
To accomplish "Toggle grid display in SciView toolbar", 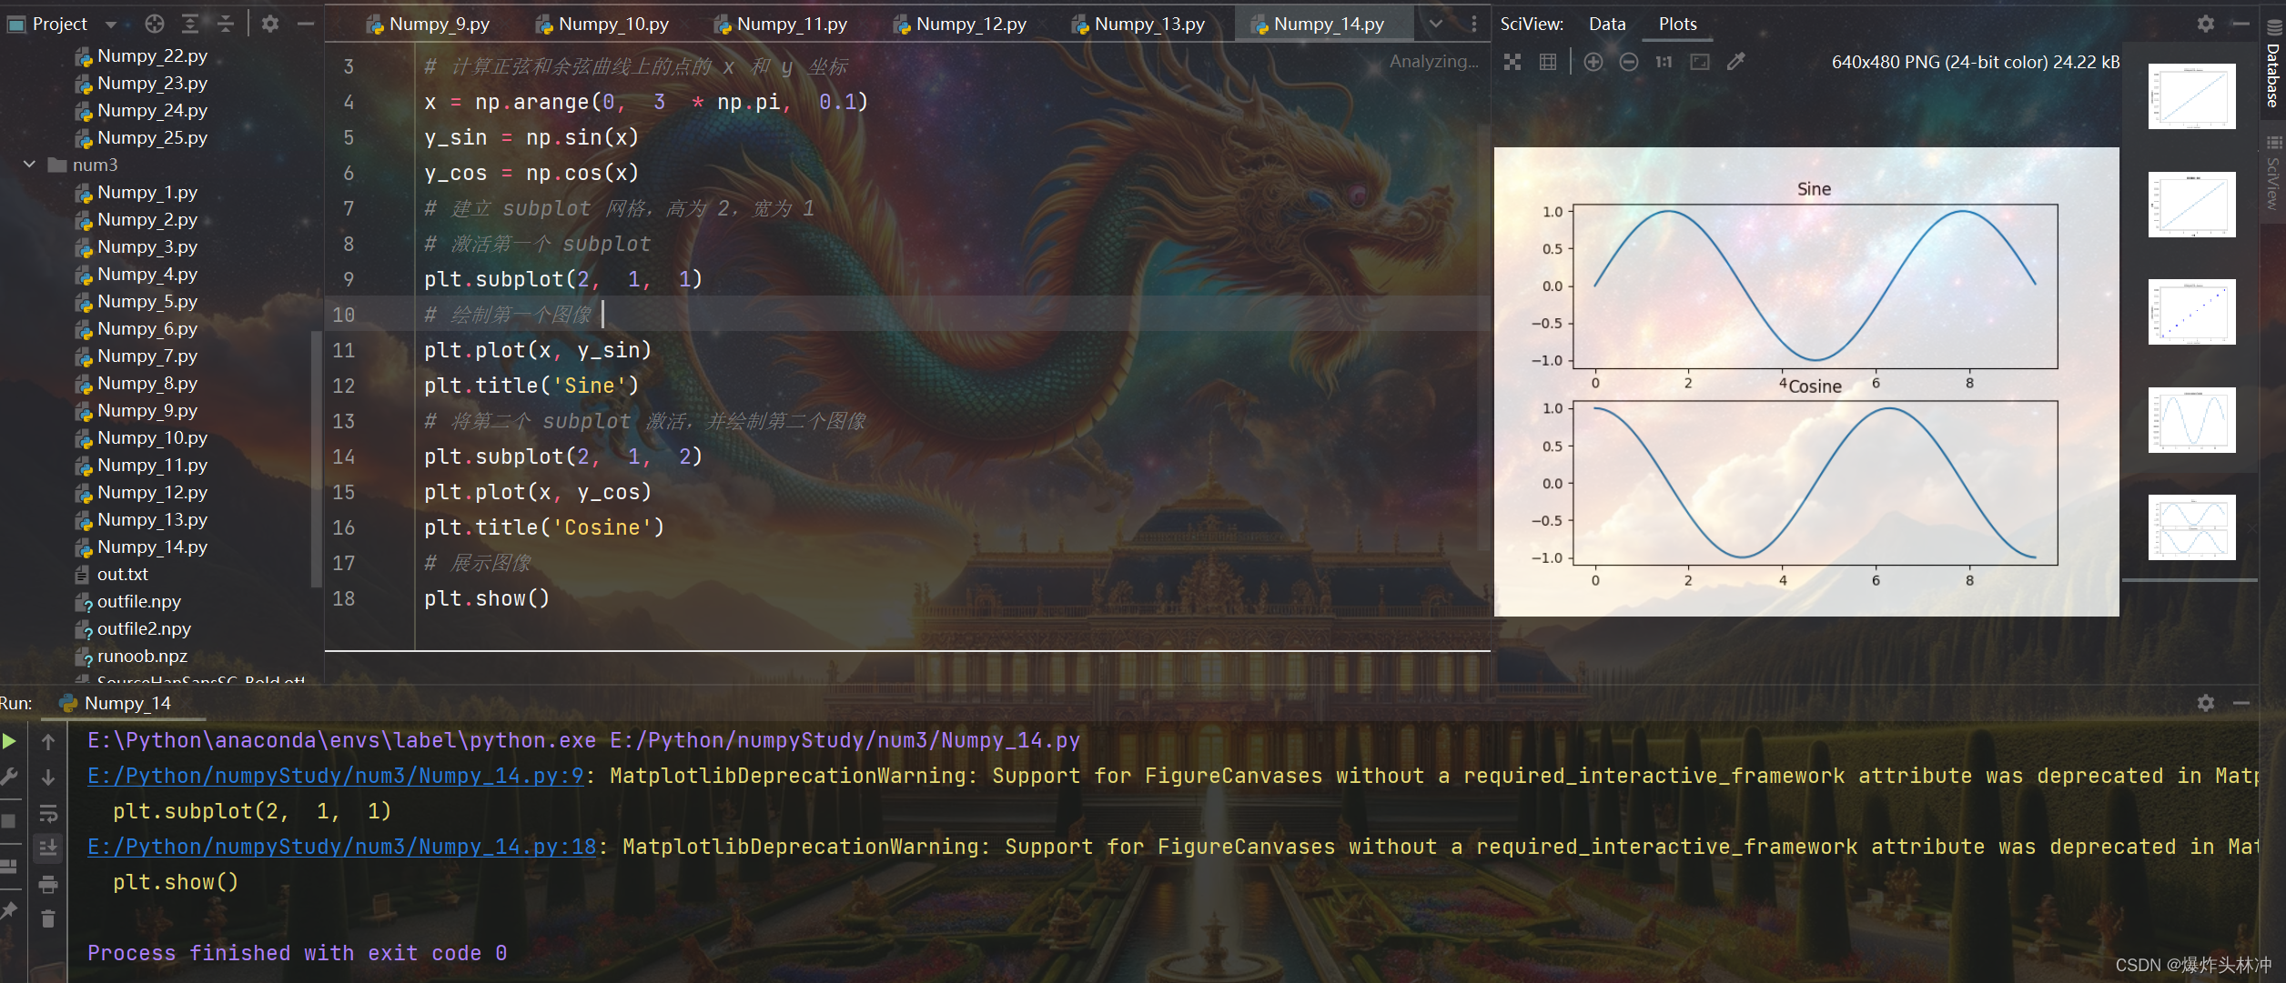I will pos(1548,62).
